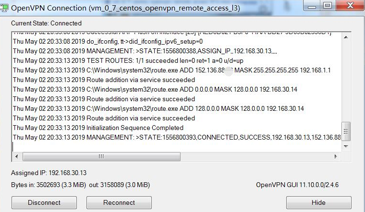Click the OpenVPN icon in title bar
Image resolution: width=365 pixels, height=212 pixels.
click(5, 8)
